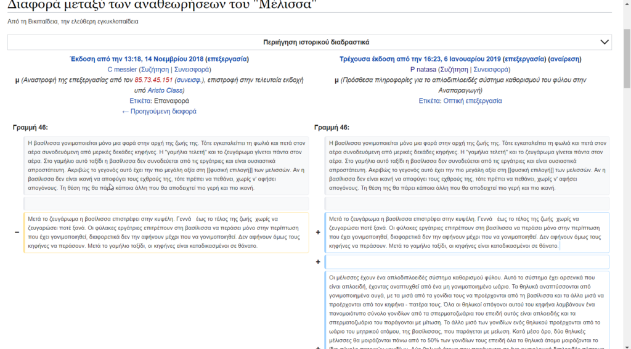The image size is (631, 349).
Task: Click the scrollbar up arrow
Action: coord(625,4)
